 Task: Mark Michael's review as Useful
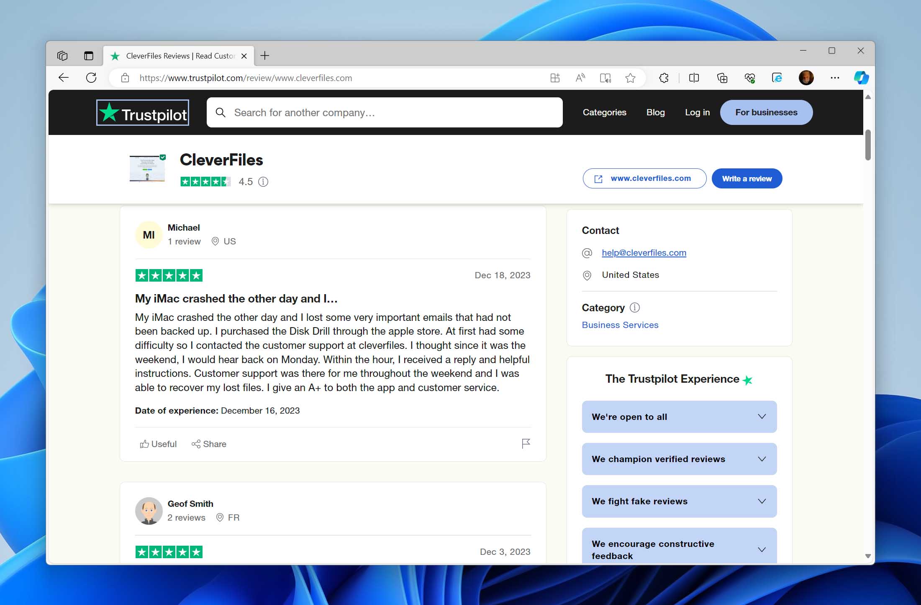[158, 444]
